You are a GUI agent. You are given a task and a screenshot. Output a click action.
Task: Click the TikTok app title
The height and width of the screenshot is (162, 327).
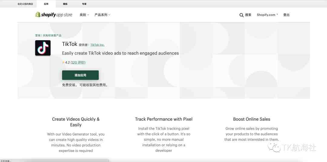(70, 44)
